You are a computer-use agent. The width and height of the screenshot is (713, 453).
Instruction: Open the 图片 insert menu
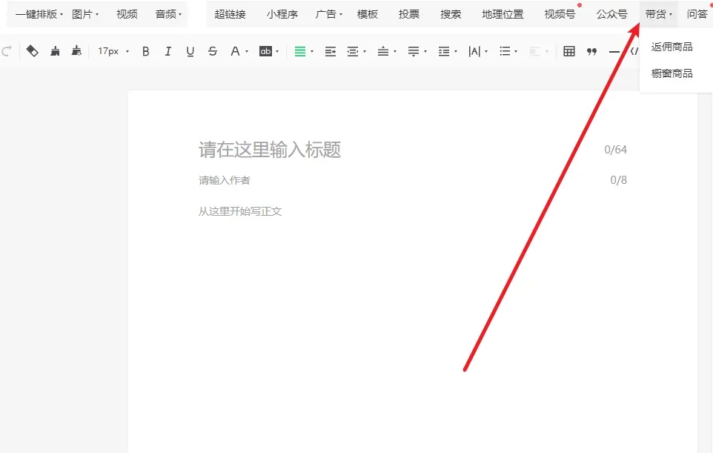pyautogui.click(x=85, y=15)
